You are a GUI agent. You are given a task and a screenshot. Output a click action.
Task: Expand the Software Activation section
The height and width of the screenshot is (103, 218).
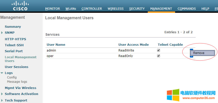pyautogui.click(x=2, y=94)
